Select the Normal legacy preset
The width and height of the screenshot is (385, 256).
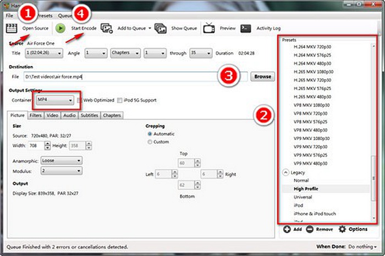coord(301,181)
